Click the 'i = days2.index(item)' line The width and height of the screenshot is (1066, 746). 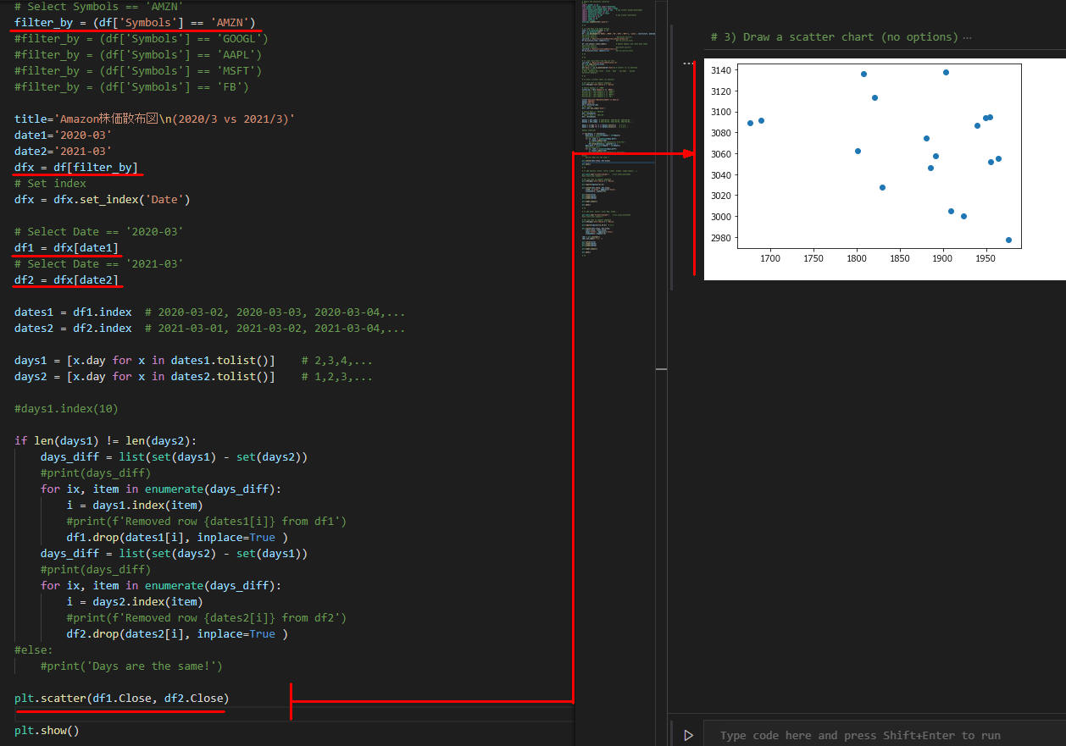pyautogui.click(x=134, y=601)
